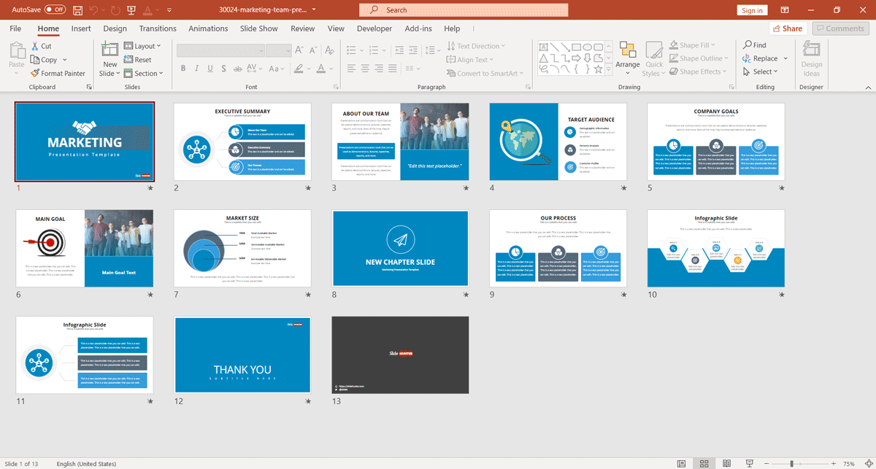Screen dimensions: 876x469
Task: Select the Text Box shape in gallery
Action: [x=544, y=46]
